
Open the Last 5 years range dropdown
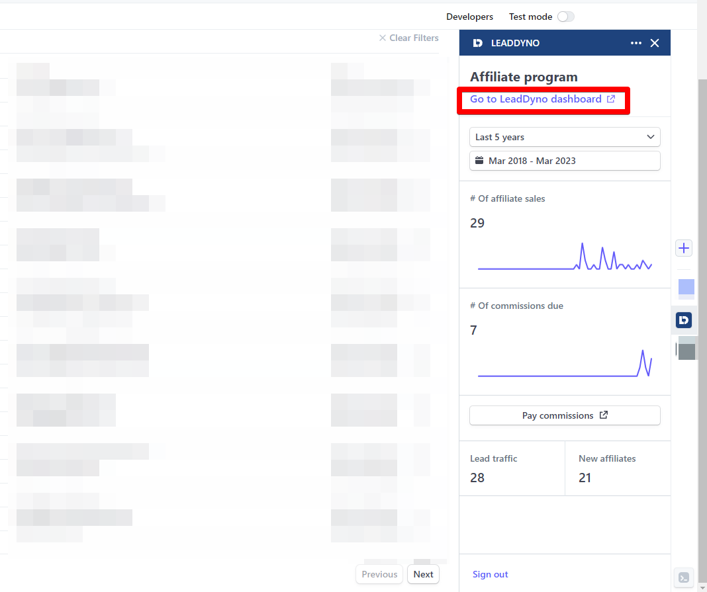click(565, 137)
